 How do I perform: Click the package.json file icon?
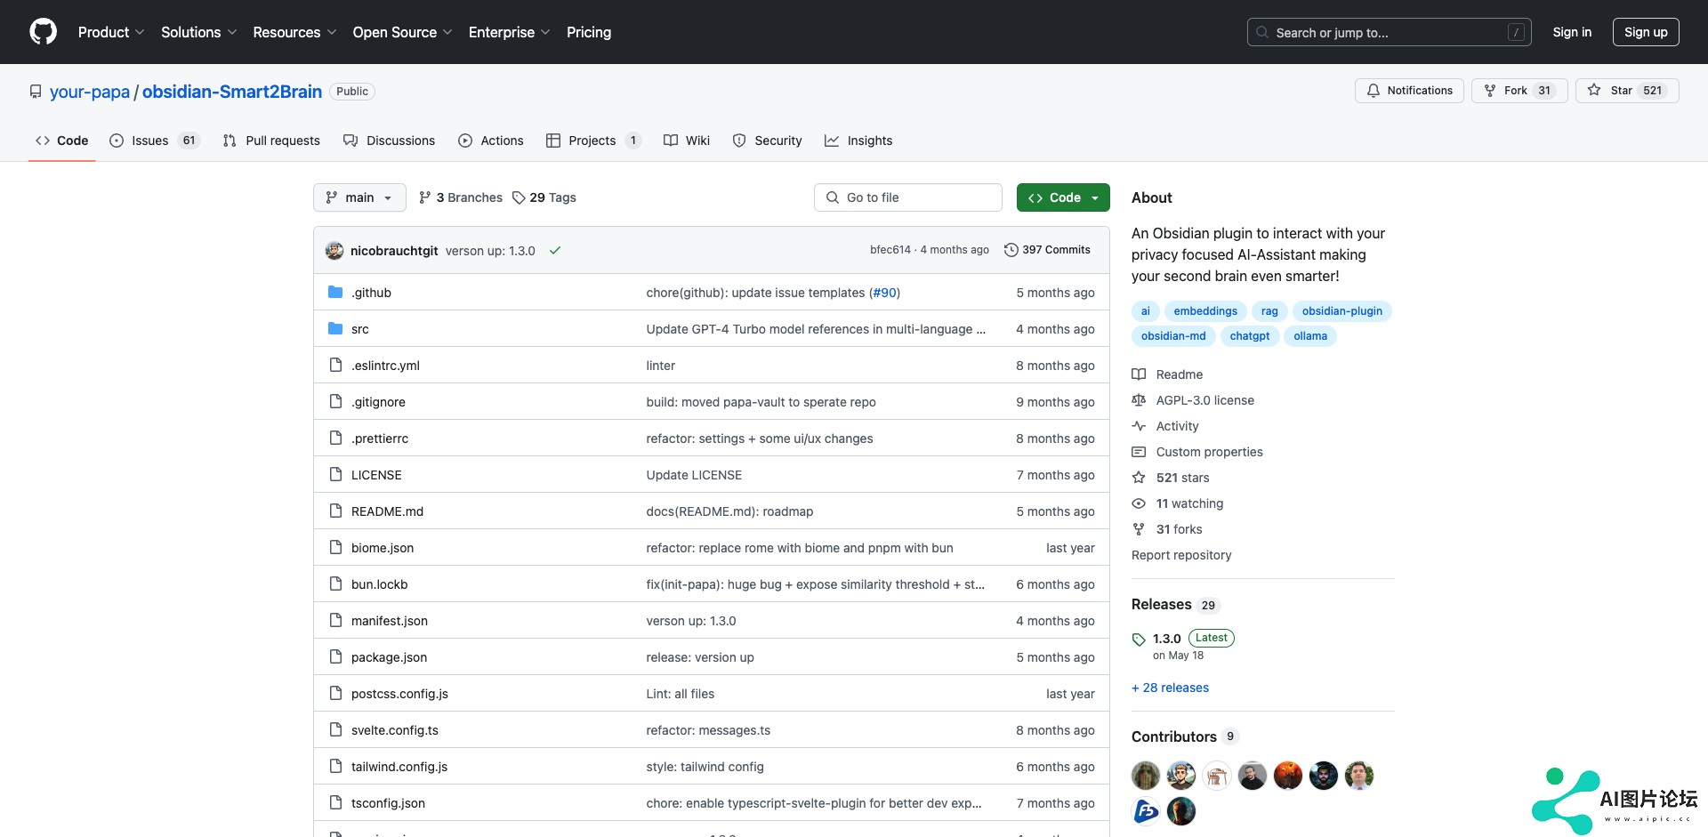click(335, 656)
